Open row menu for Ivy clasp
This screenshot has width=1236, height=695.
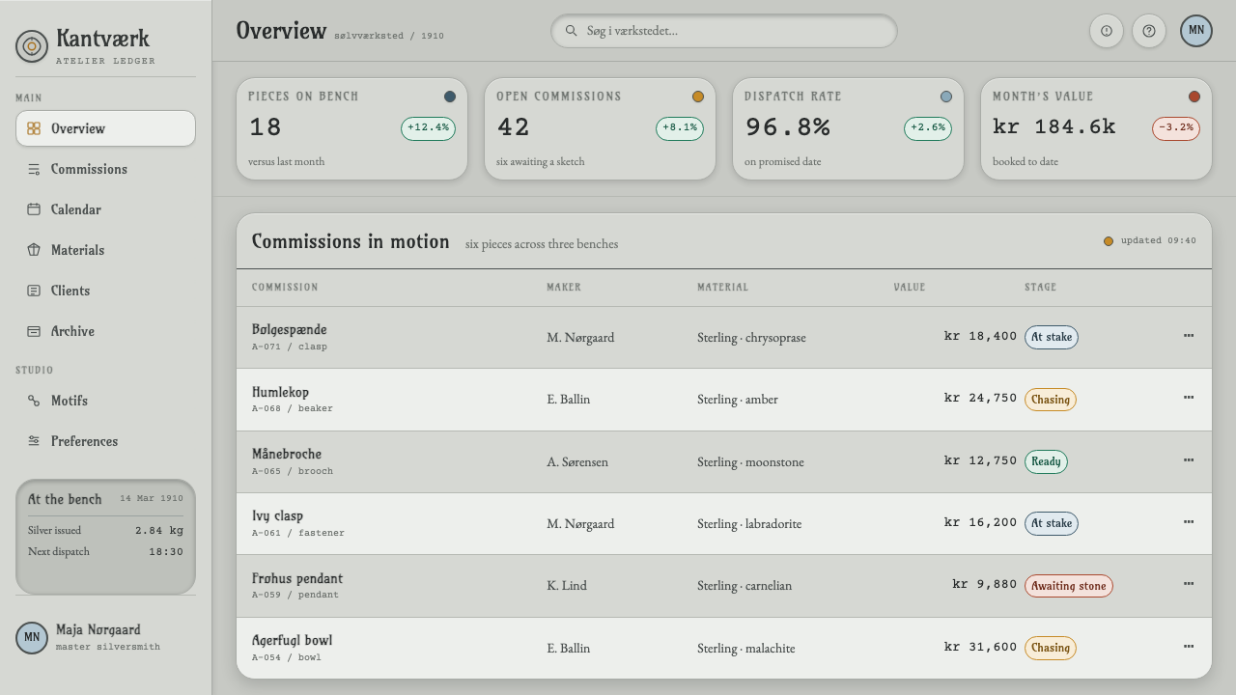(x=1189, y=522)
